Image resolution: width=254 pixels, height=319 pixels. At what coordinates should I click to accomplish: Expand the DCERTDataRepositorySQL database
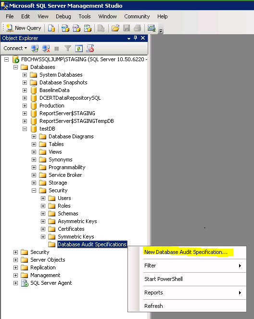click(25, 98)
